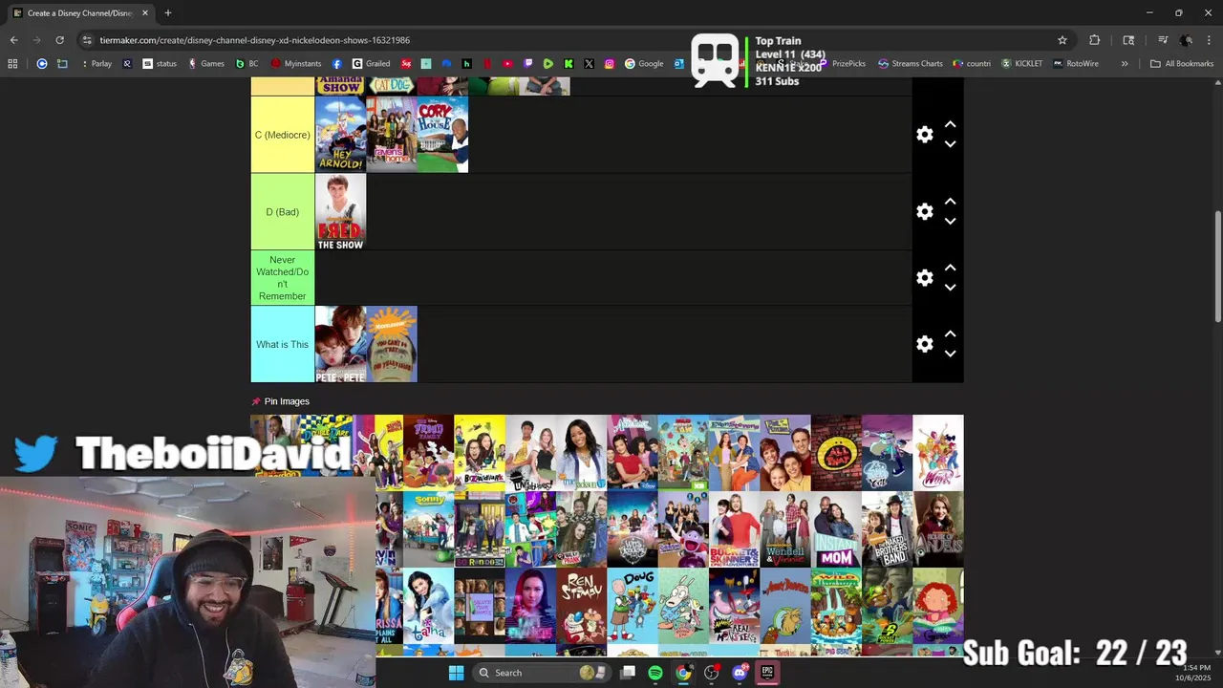This screenshot has height=688, width=1223.
Task: Pick the Ren & Stimpy image
Action: [581, 606]
